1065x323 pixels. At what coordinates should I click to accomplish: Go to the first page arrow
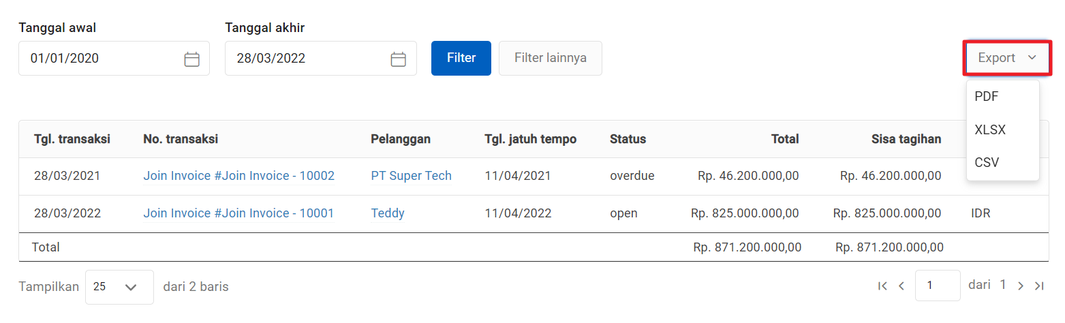882,286
